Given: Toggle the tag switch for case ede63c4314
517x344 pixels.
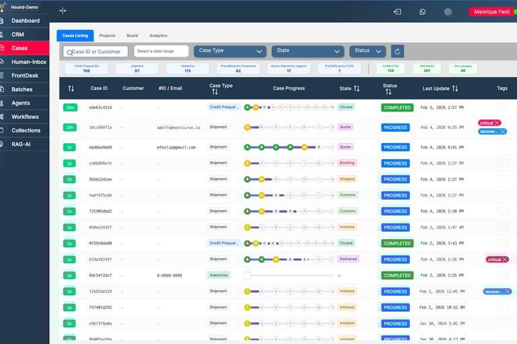Looking at the screenshot, I should [503, 107].
